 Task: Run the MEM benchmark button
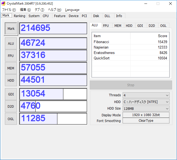point(11,68)
